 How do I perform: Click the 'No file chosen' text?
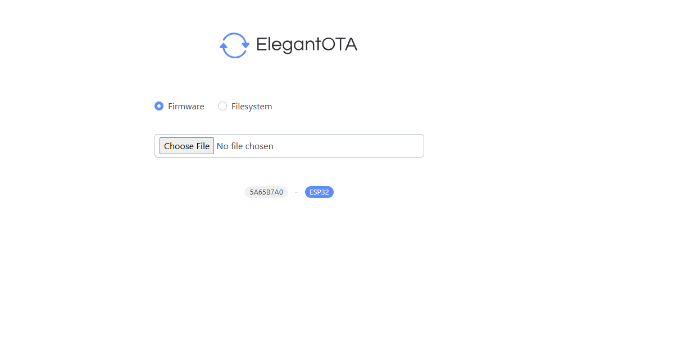(245, 146)
